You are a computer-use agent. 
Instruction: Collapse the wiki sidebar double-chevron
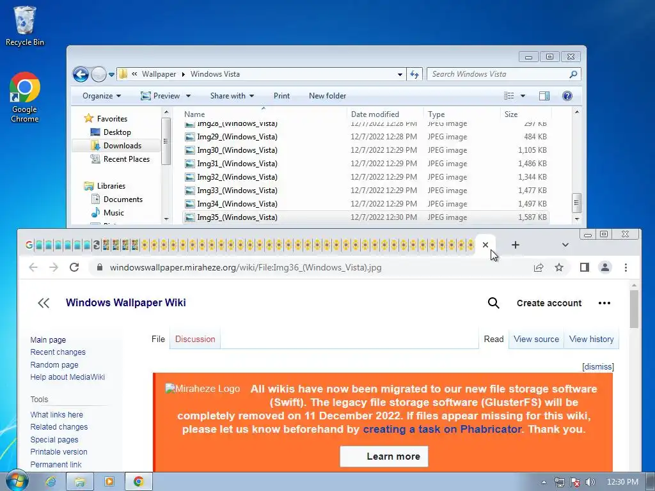[43, 302]
